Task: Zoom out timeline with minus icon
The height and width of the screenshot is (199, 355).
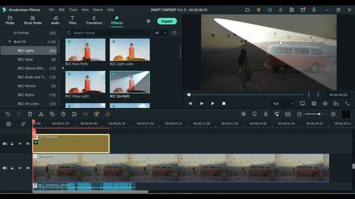Action: [300, 114]
